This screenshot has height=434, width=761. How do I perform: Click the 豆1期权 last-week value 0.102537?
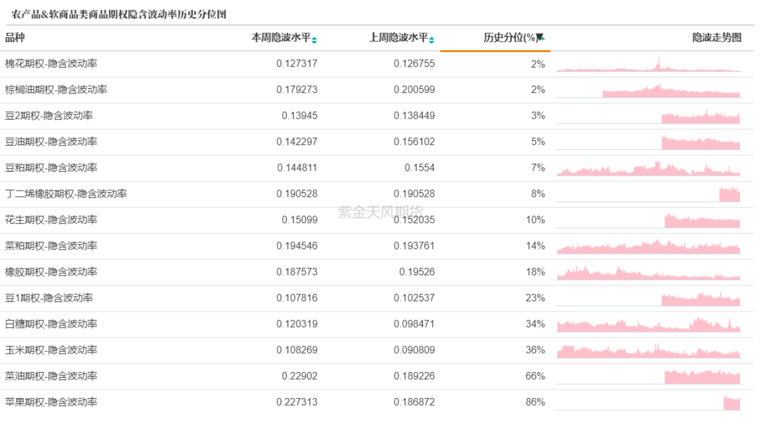tap(414, 298)
